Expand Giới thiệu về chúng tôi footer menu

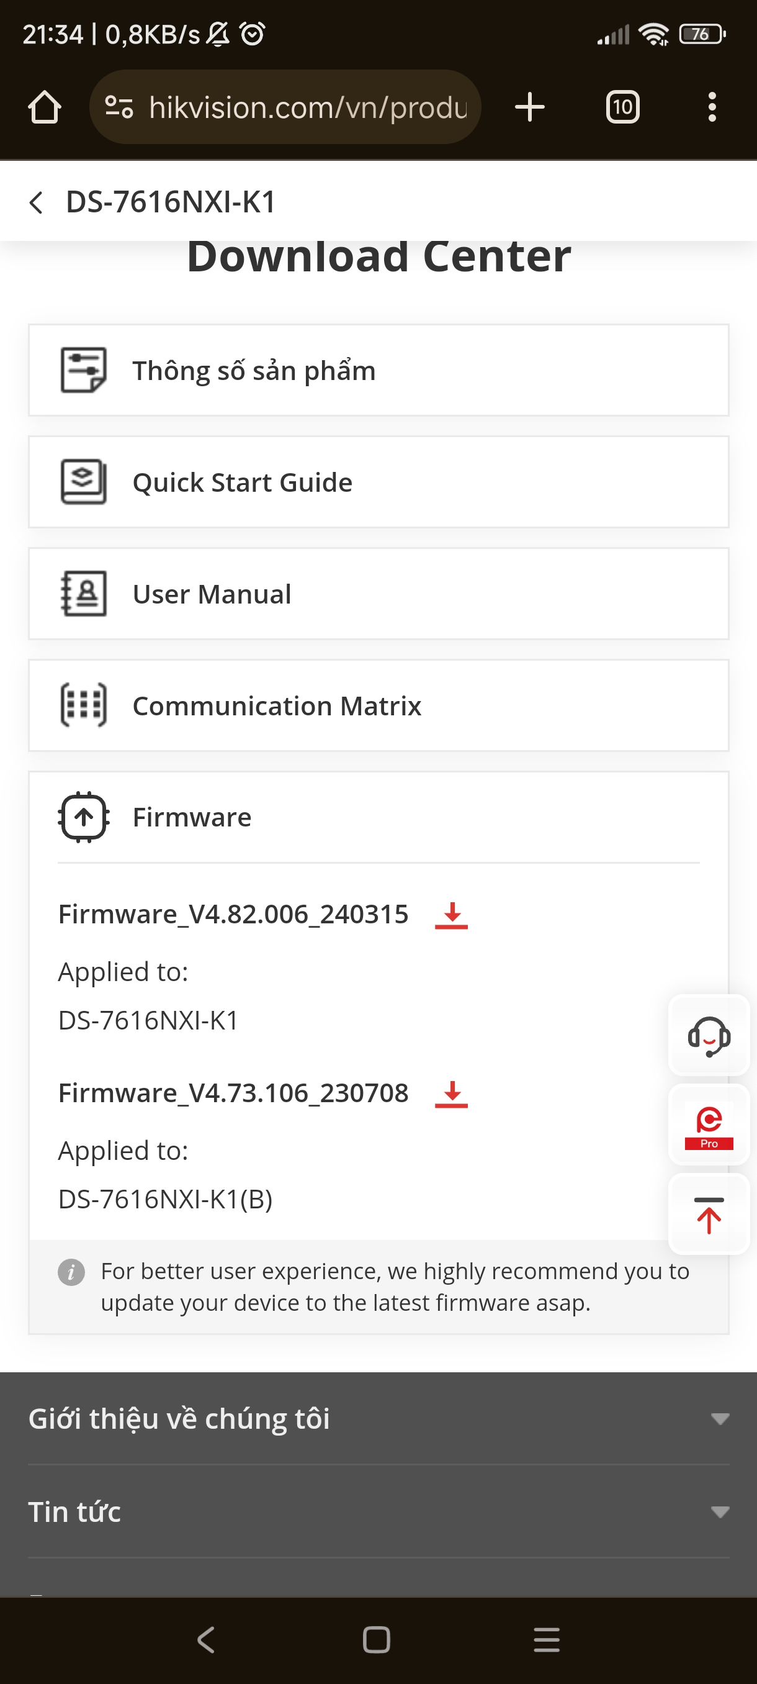[378, 1419]
